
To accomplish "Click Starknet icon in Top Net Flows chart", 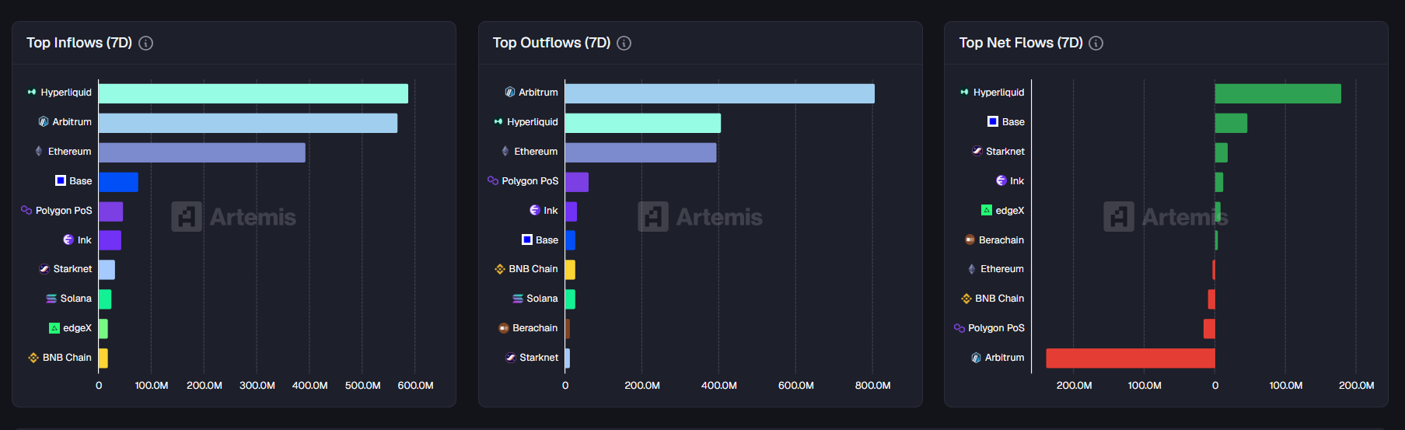I will coord(977,151).
